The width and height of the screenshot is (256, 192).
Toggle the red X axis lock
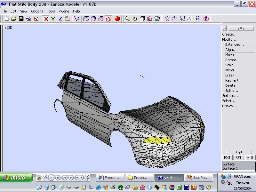46,19
